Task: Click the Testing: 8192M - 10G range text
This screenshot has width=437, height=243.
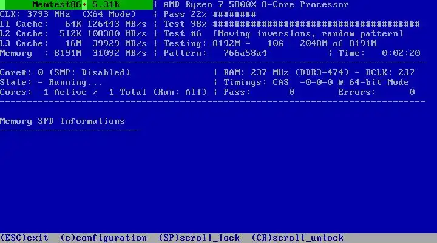Action: [223, 44]
